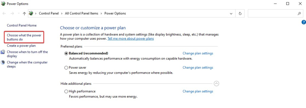Click the refresh icon beside address bar
The width and height of the screenshot is (306, 108).
pyautogui.click(x=240, y=13)
